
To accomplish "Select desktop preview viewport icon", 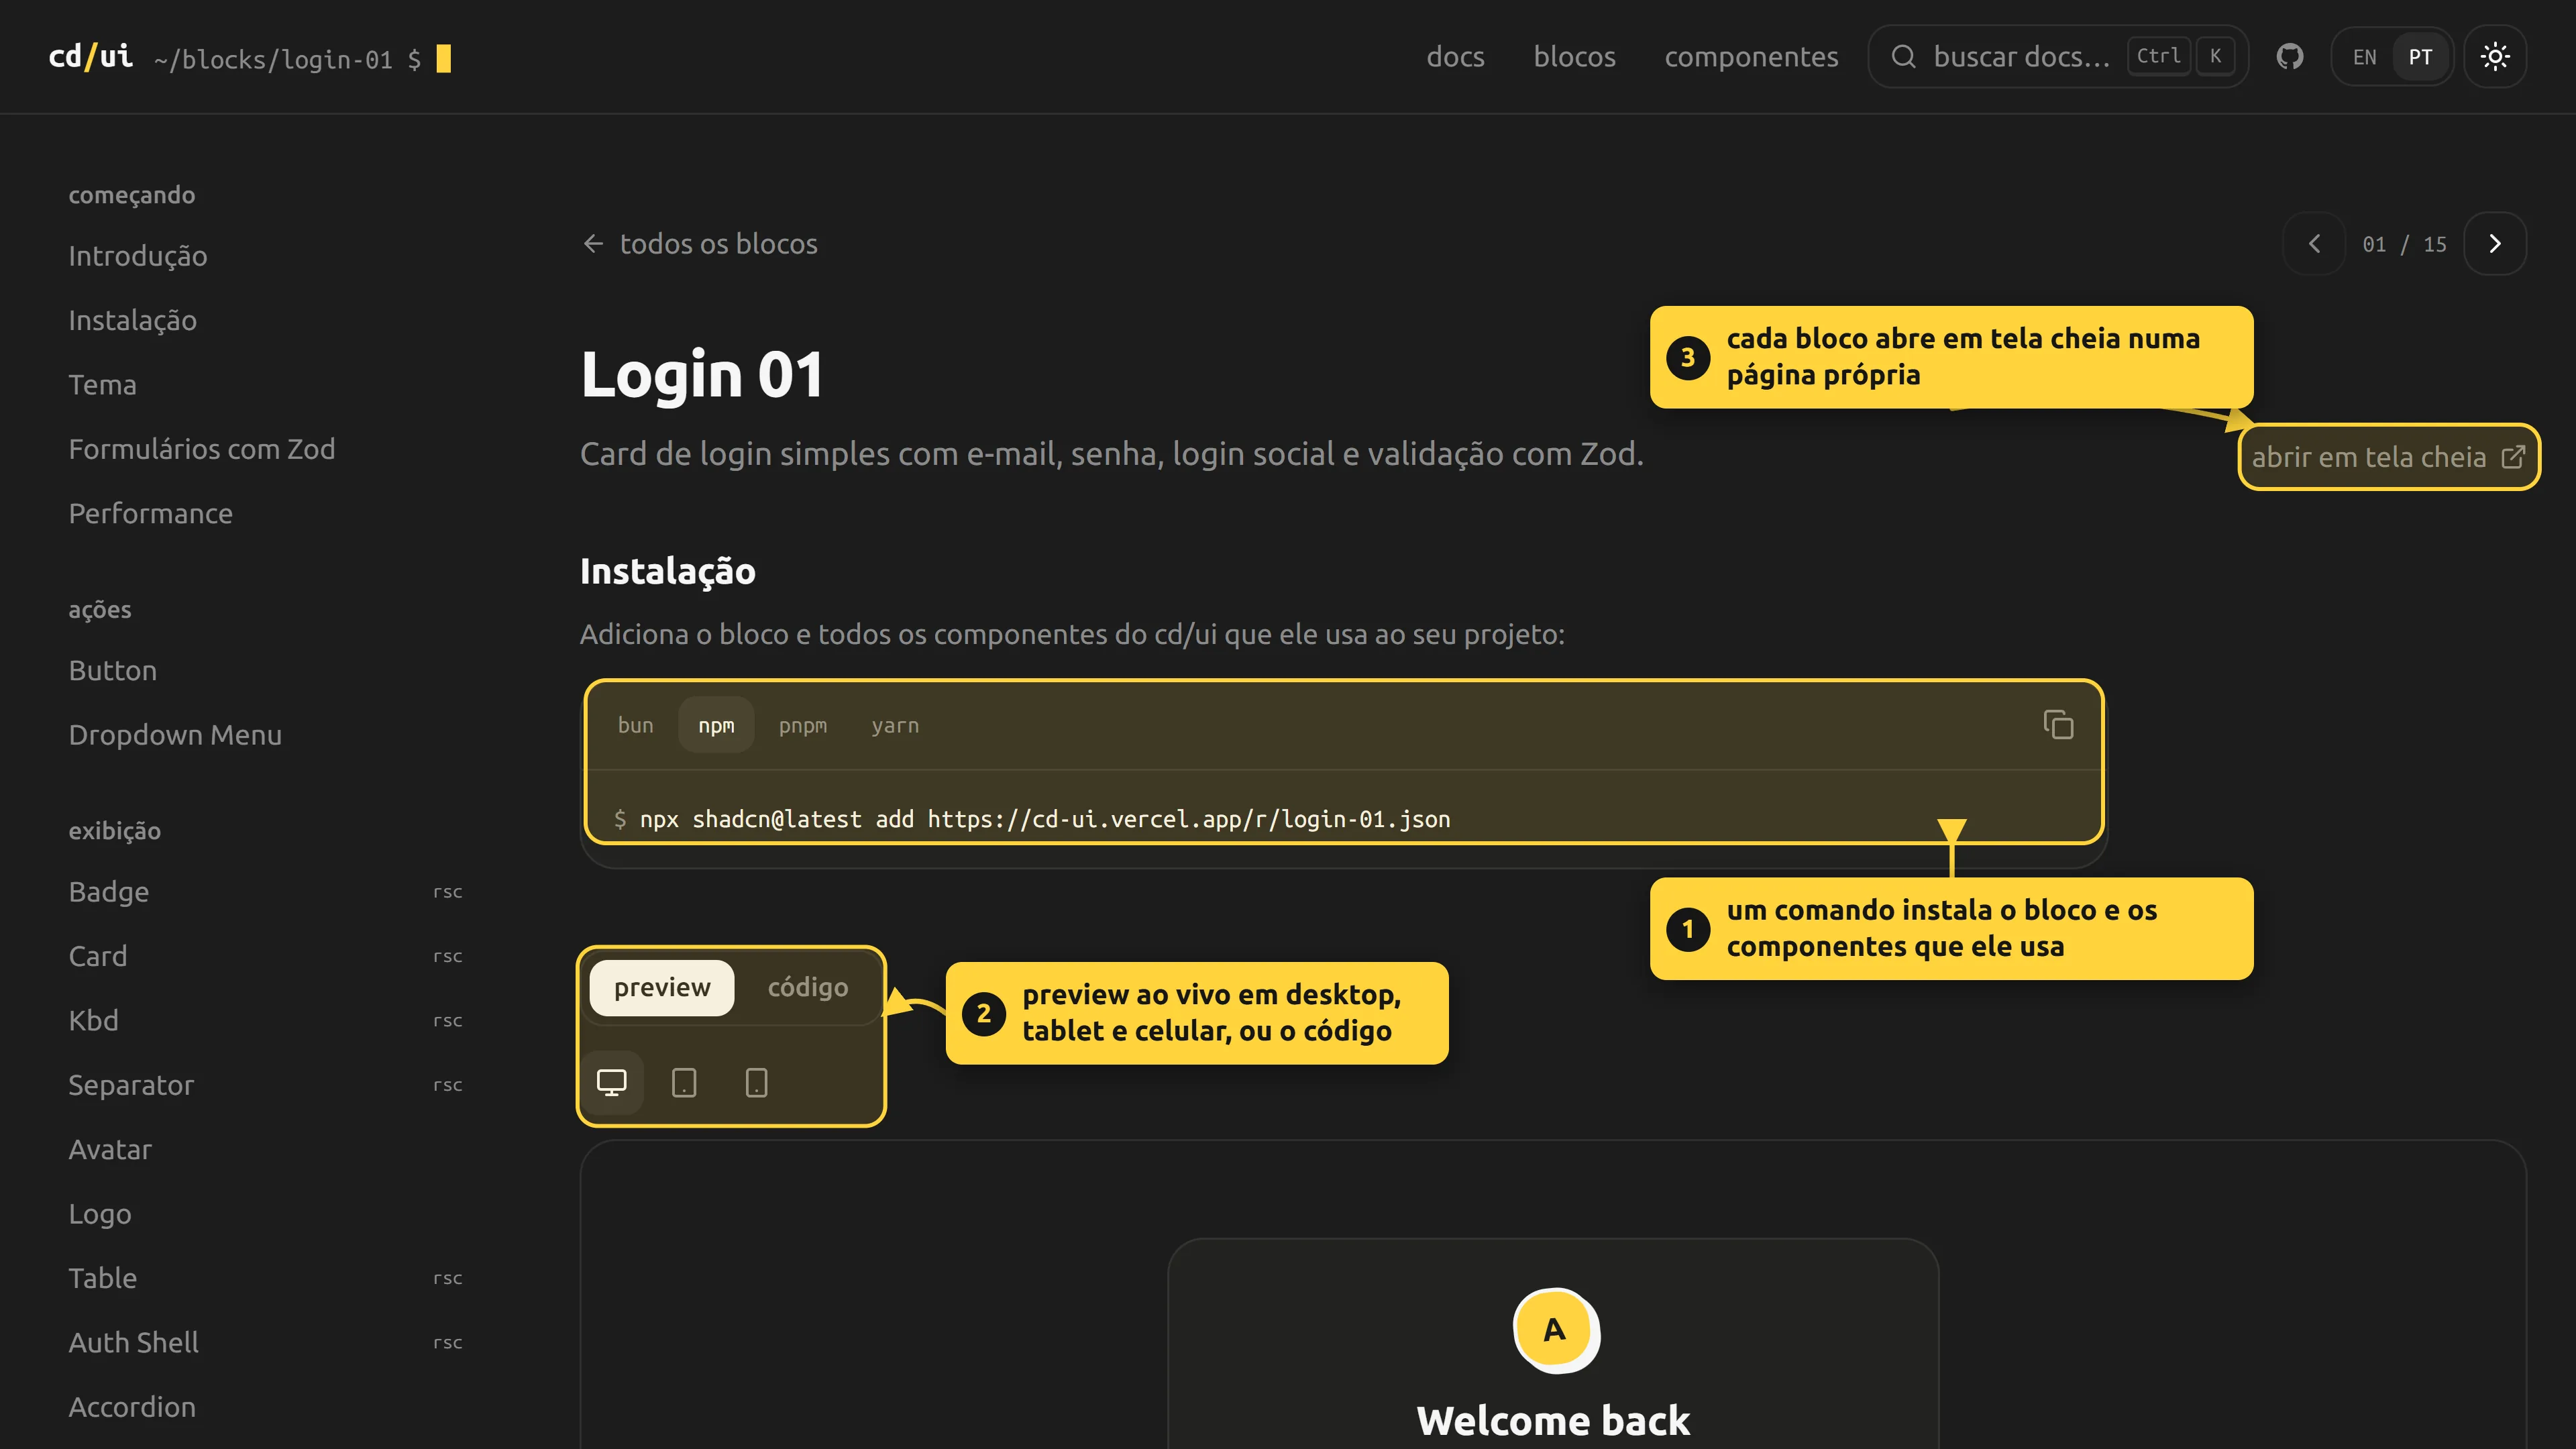I will pyautogui.click(x=611, y=1082).
